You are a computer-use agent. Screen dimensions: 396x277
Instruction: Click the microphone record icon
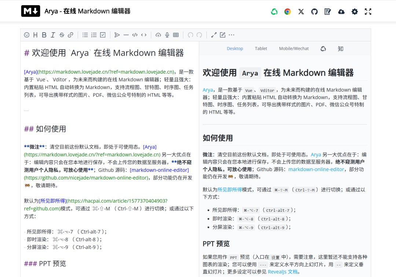click(x=167, y=35)
